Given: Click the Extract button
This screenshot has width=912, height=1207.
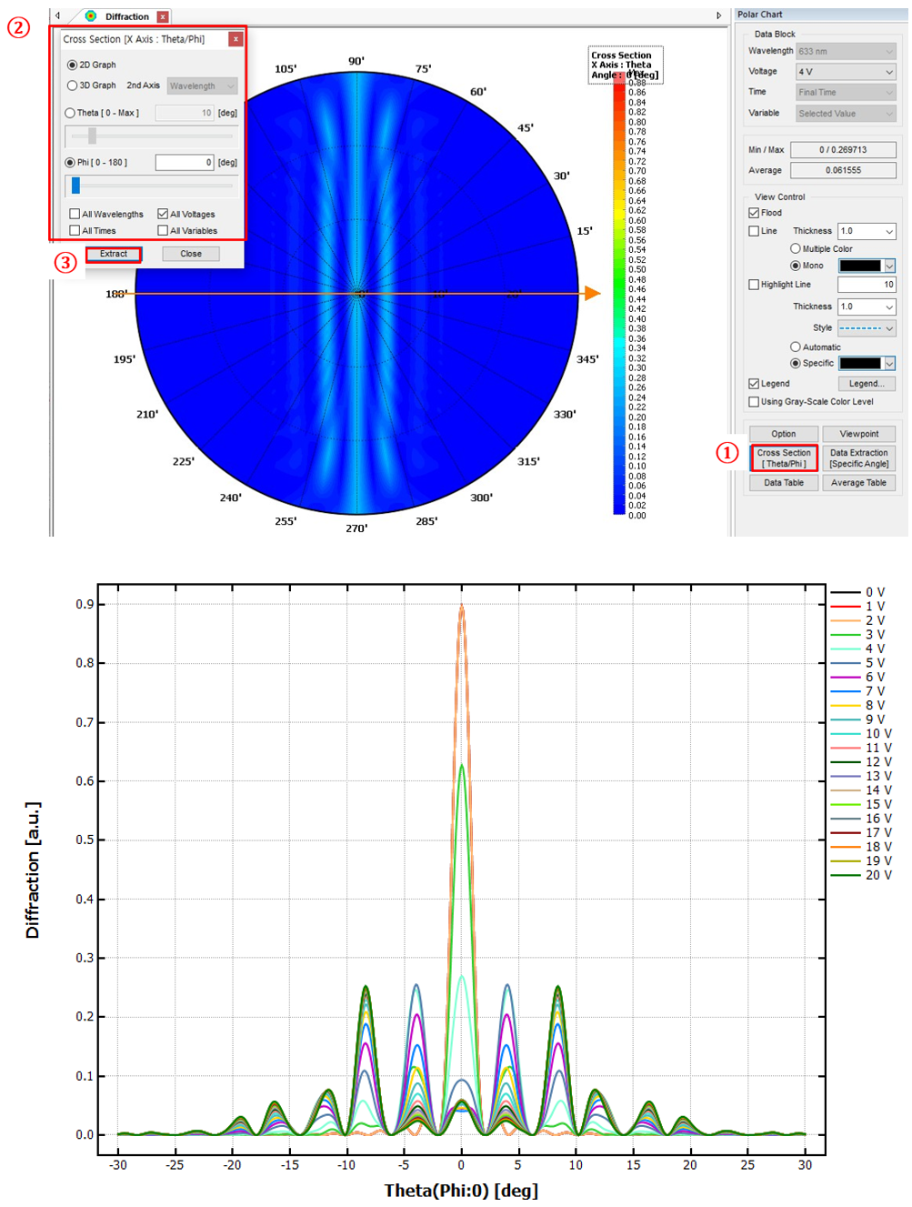Looking at the screenshot, I should coord(114,255).
